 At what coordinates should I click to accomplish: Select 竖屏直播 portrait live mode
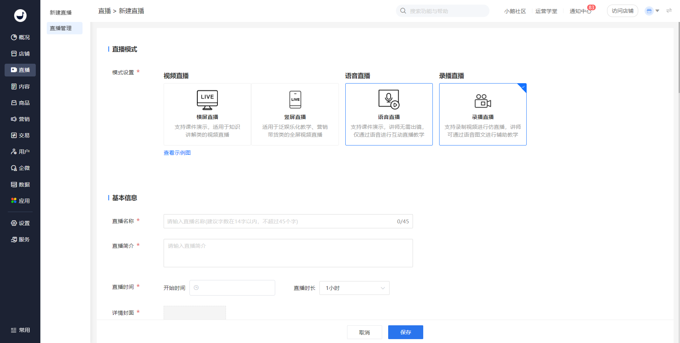point(295,114)
